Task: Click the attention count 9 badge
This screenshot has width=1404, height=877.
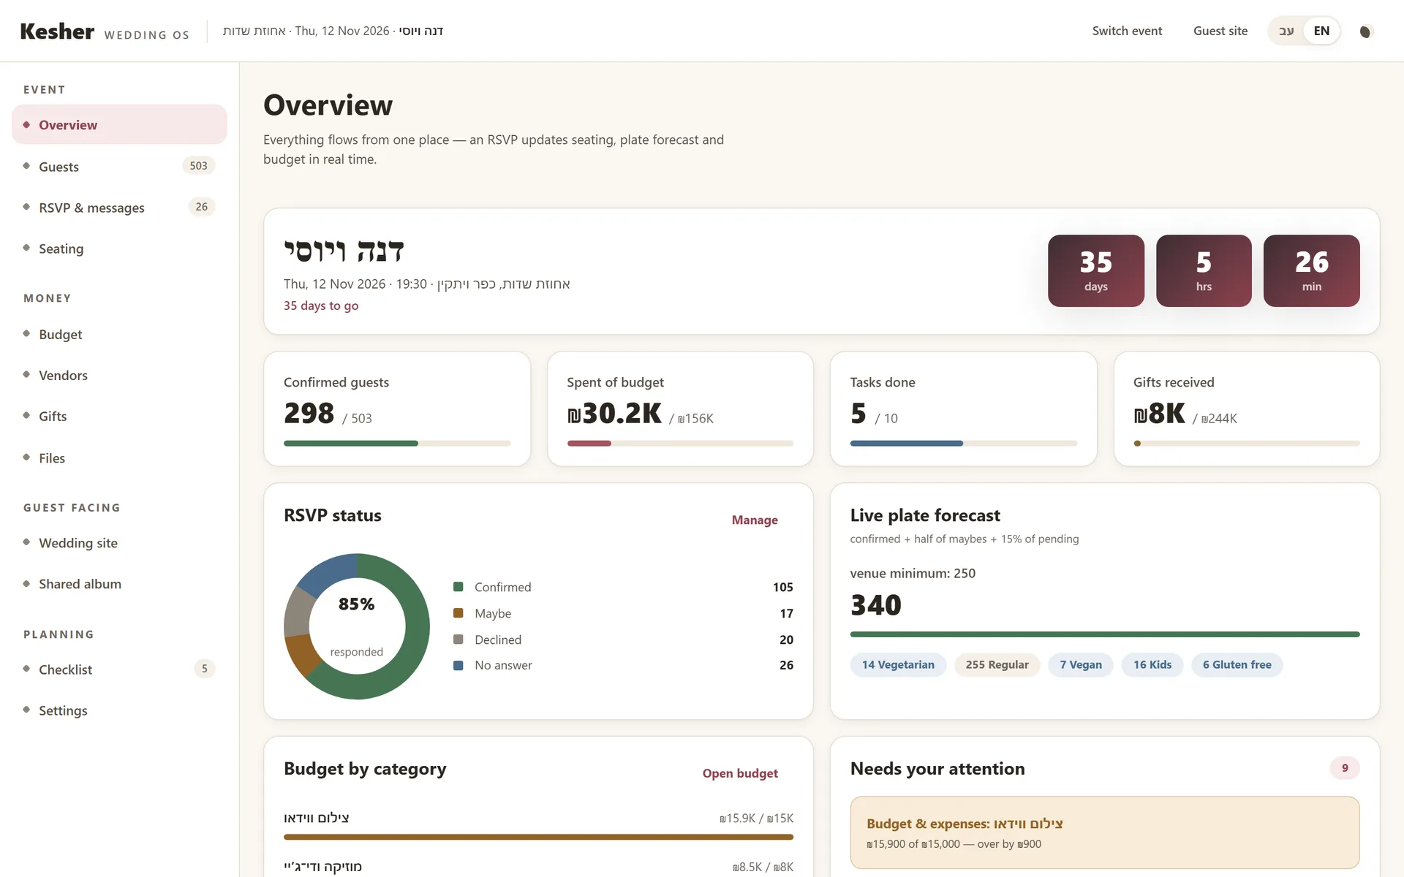Action: click(x=1345, y=768)
